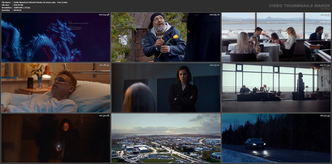The height and width of the screenshot is (164, 332).
Task: Select the thumbnail of woman with crossed arms
Action: pyautogui.click(x=166, y=88)
